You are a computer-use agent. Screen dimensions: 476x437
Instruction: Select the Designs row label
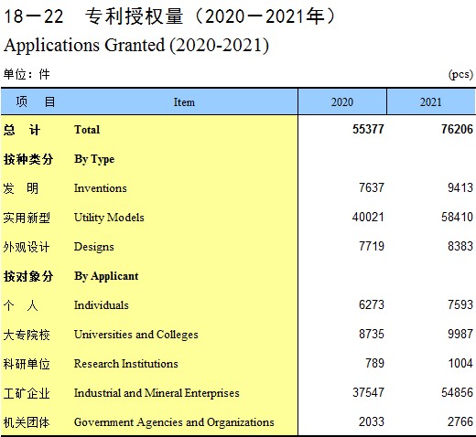(x=94, y=247)
